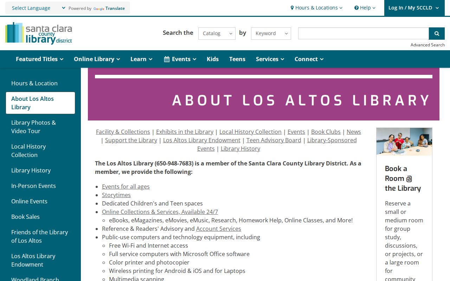
Task: Expand the Featured Titles menu
Action: point(40,59)
